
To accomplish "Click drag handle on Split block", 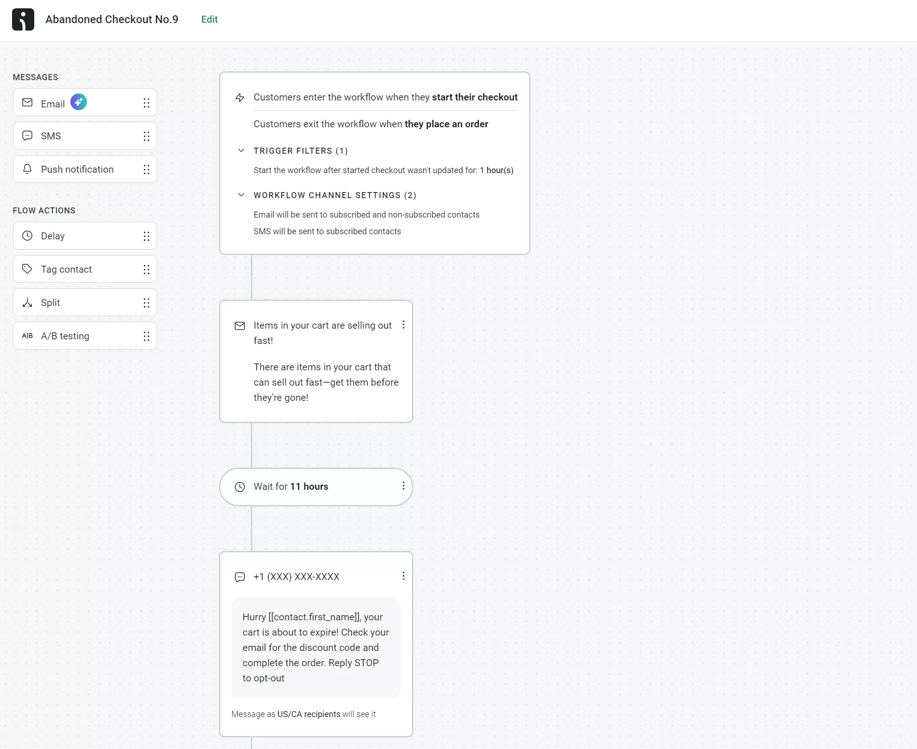I will click(146, 303).
